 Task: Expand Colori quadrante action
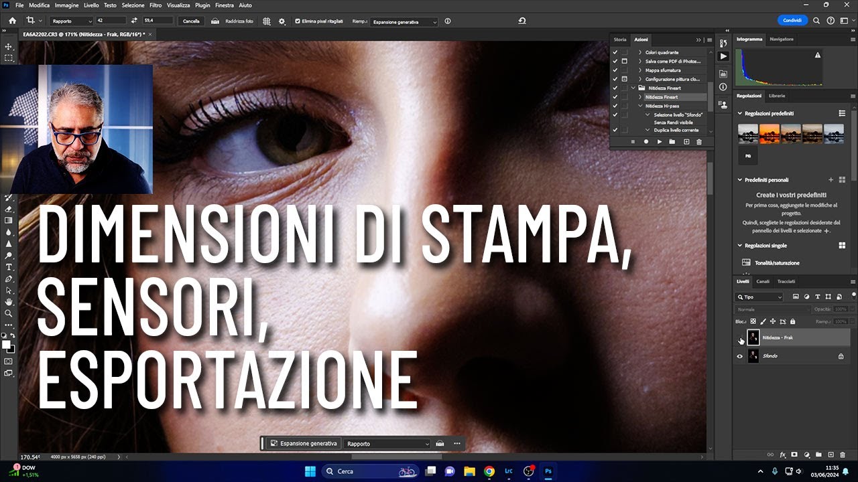pos(640,52)
